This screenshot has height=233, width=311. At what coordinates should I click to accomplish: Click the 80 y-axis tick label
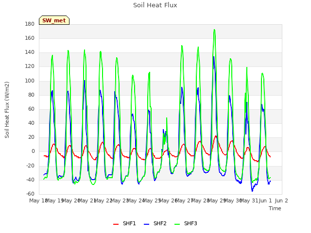(31, 95)
